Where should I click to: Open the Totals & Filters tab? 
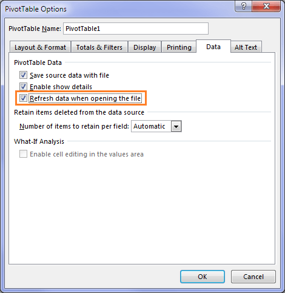tap(99, 47)
